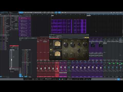Click the Play button in the transport bar
This screenshot has width=123, height=92.
61,79
